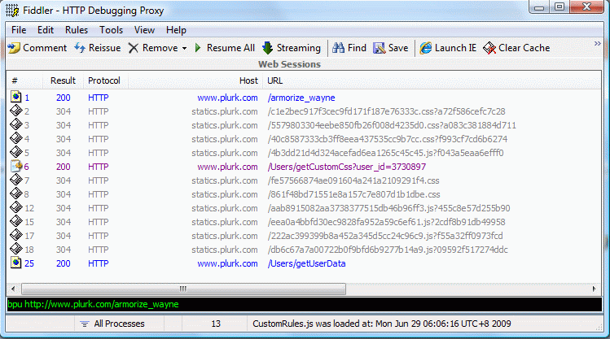Click session 1 web page icon
610x339 pixels.
pyautogui.click(x=16, y=97)
